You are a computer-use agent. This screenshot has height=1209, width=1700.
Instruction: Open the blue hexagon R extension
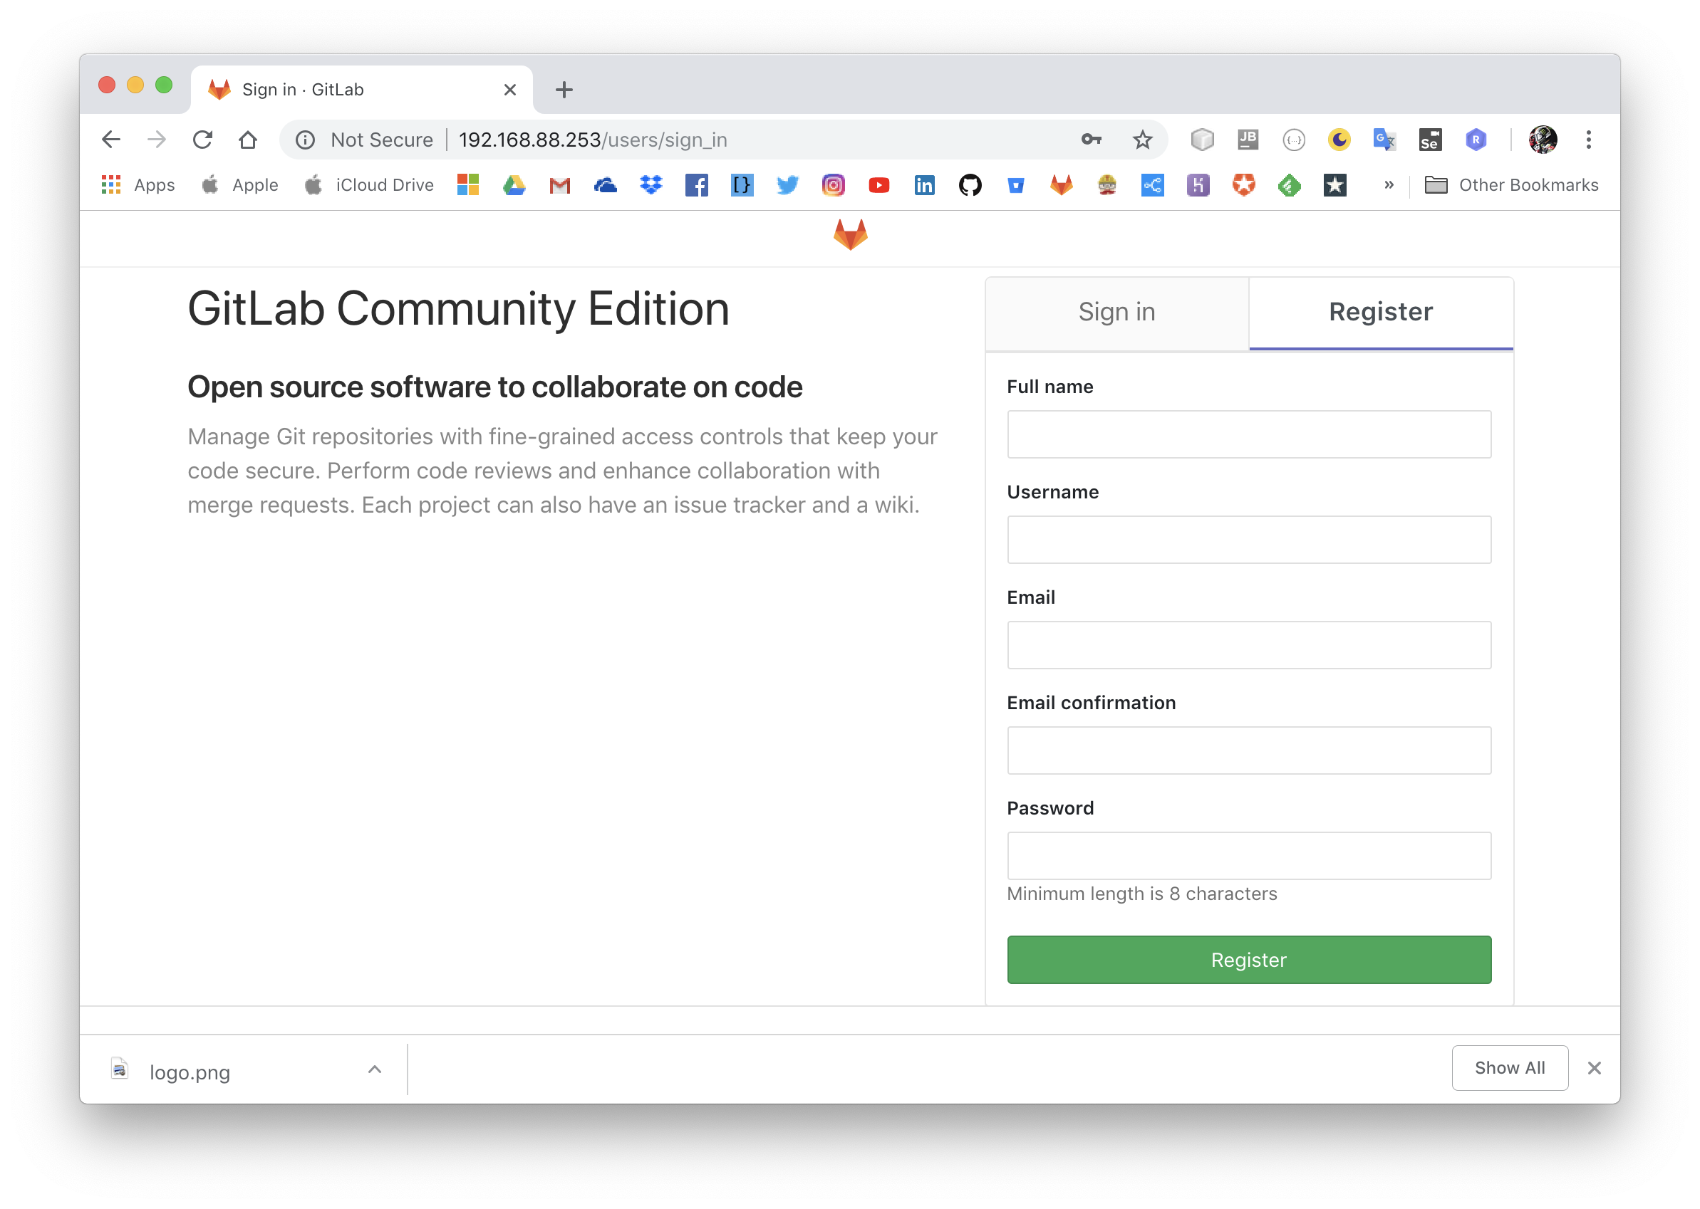point(1475,140)
